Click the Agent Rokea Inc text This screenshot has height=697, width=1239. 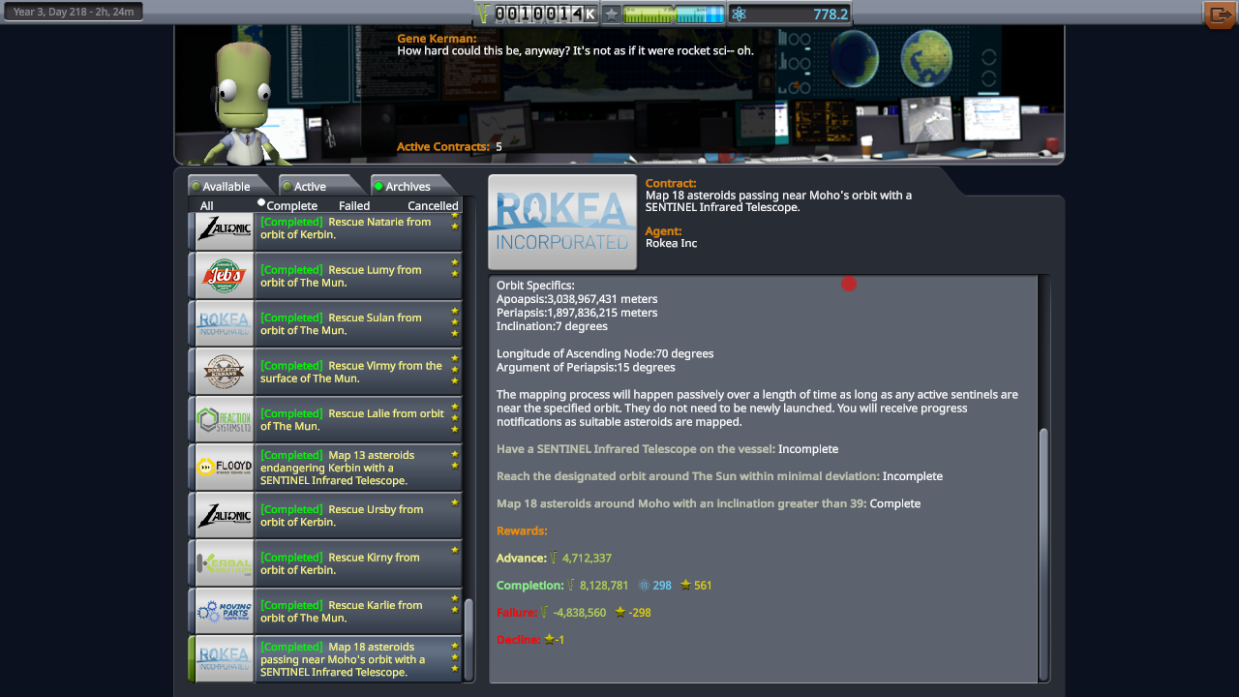tap(671, 243)
